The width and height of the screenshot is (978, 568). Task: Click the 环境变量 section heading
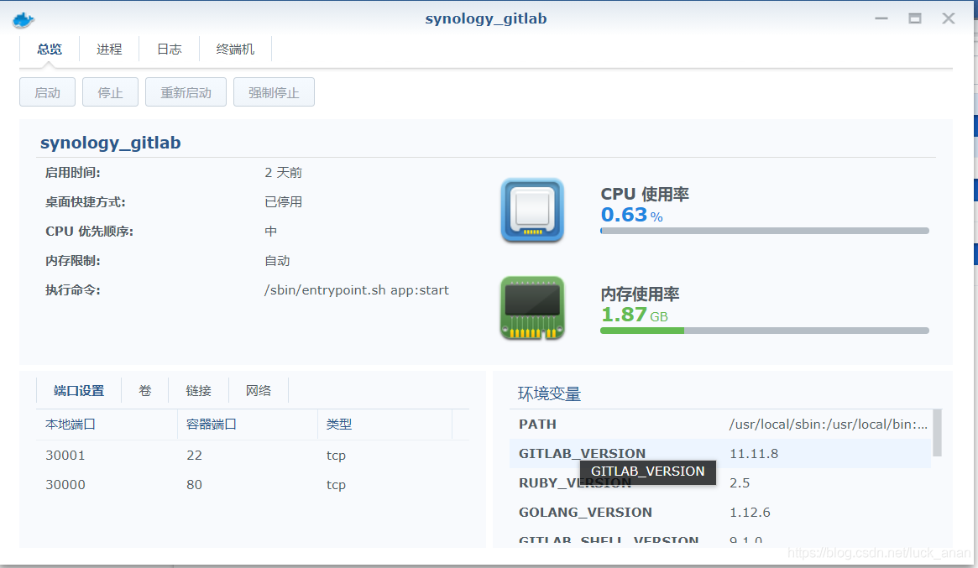tap(549, 393)
